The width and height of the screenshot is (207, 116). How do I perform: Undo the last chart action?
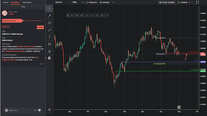pos(114,2)
